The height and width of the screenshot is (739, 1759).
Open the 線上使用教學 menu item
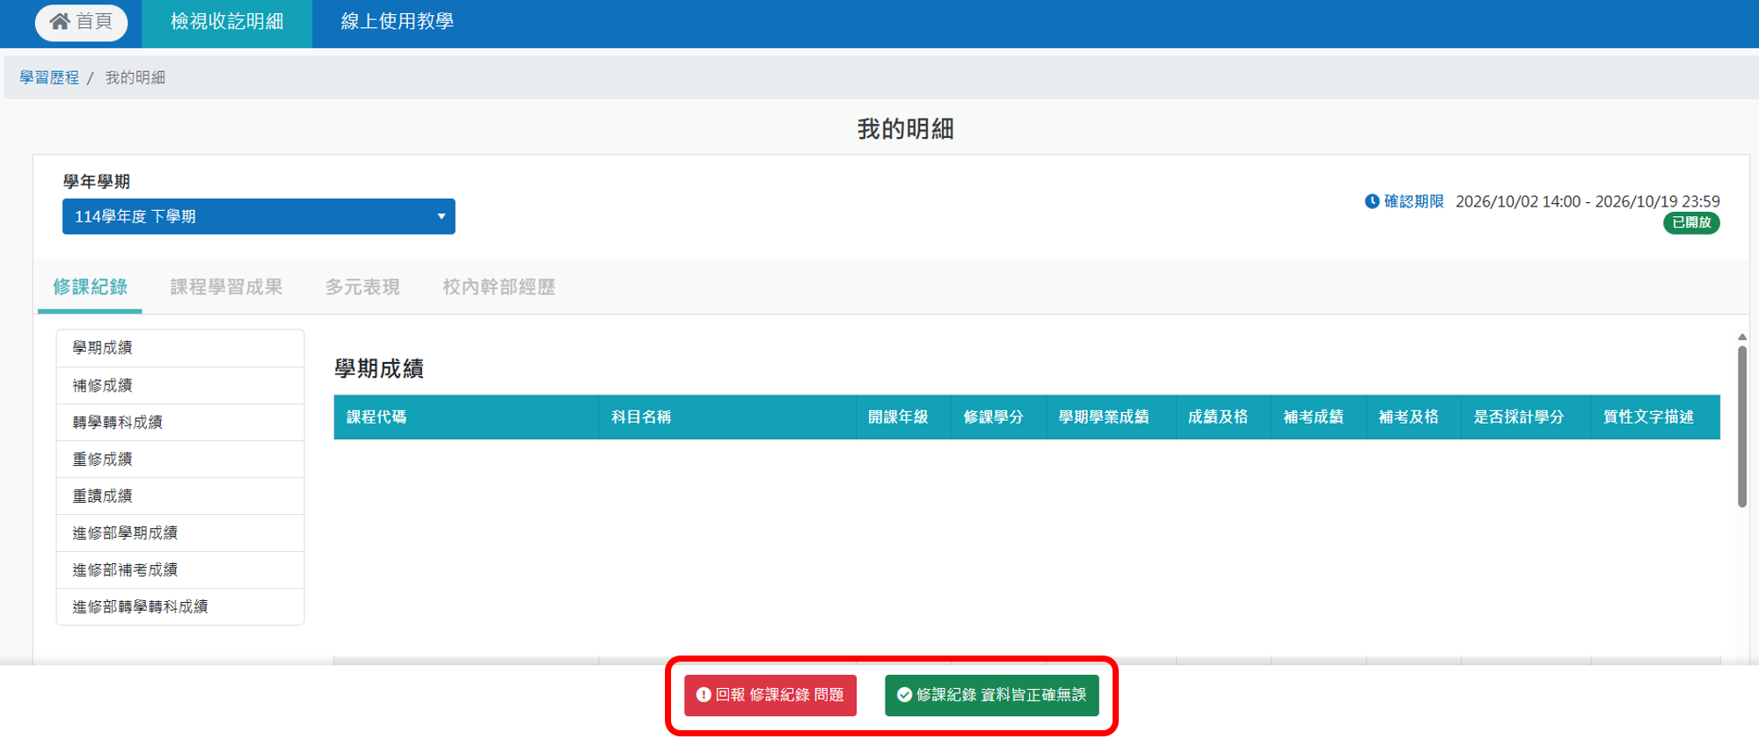pos(398,22)
